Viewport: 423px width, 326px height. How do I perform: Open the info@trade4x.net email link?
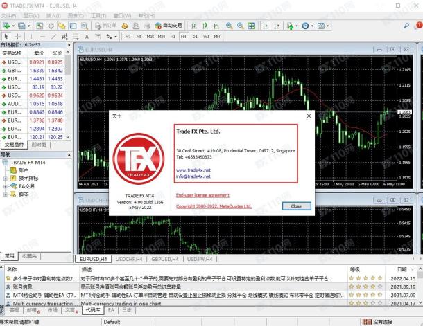tap(193, 176)
